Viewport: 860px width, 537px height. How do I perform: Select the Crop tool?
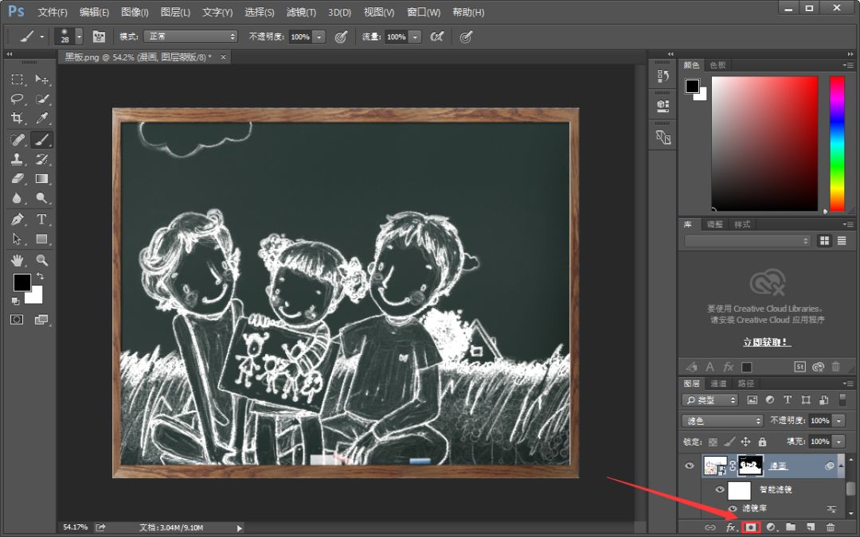pos(17,118)
